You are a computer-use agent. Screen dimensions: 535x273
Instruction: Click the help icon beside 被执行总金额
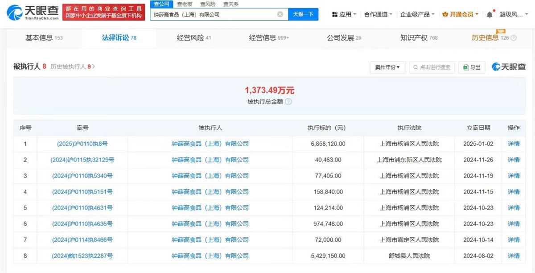(x=288, y=101)
